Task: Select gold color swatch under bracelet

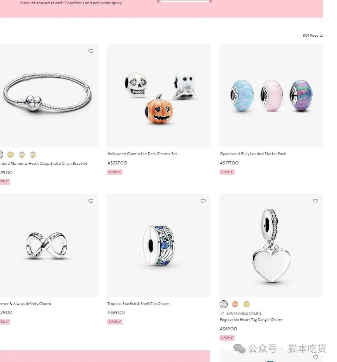Action: tap(11, 155)
